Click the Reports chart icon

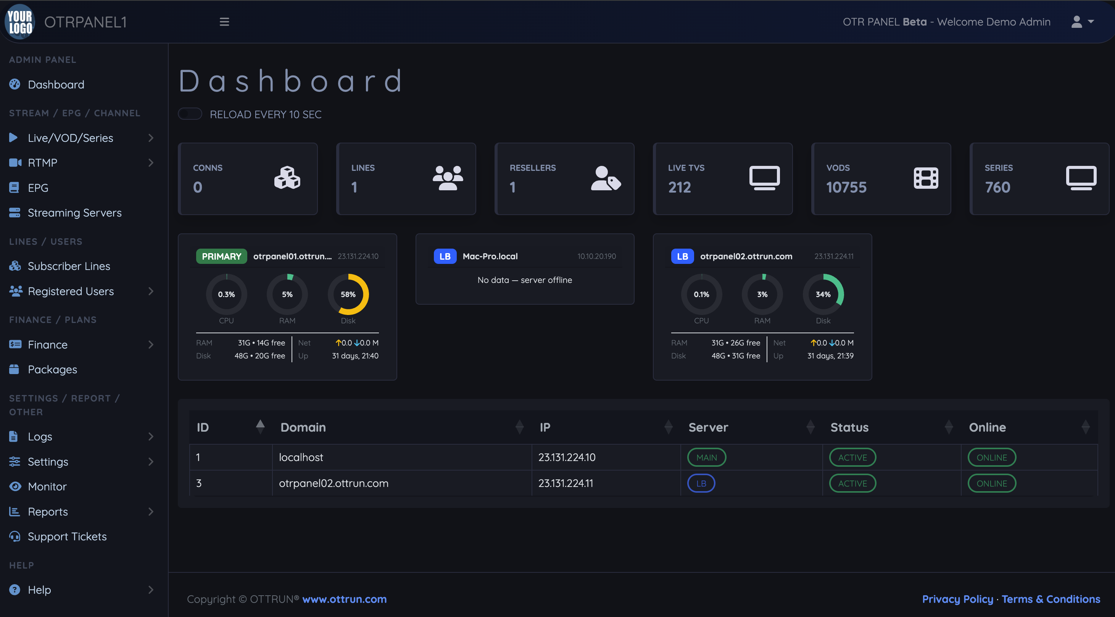tap(15, 511)
